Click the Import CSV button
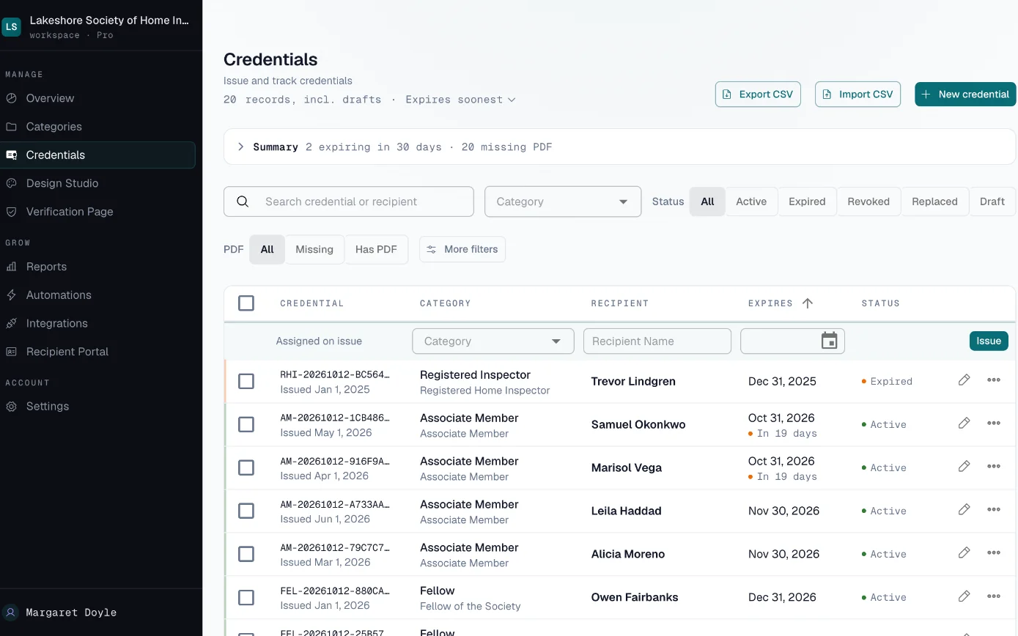Image resolution: width=1018 pixels, height=636 pixels. pyautogui.click(x=857, y=94)
